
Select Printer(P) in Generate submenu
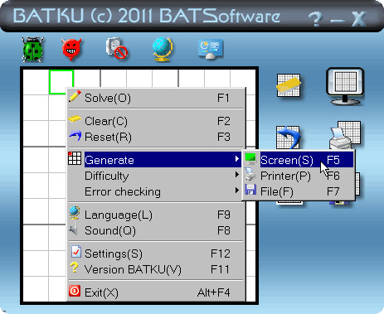(299, 176)
